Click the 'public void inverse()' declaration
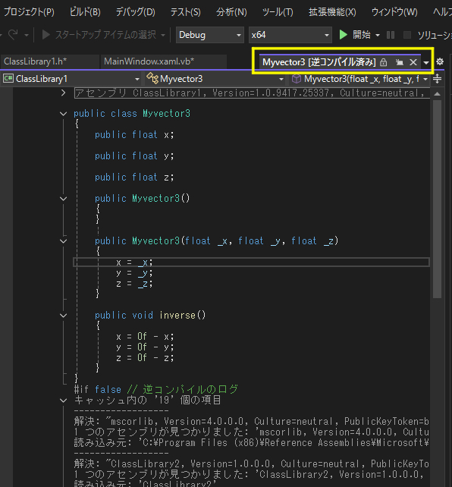The width and height of the screenshot is (452, 487). click(150, 316)
